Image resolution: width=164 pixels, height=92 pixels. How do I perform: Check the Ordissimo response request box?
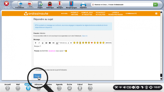point(34,70)
